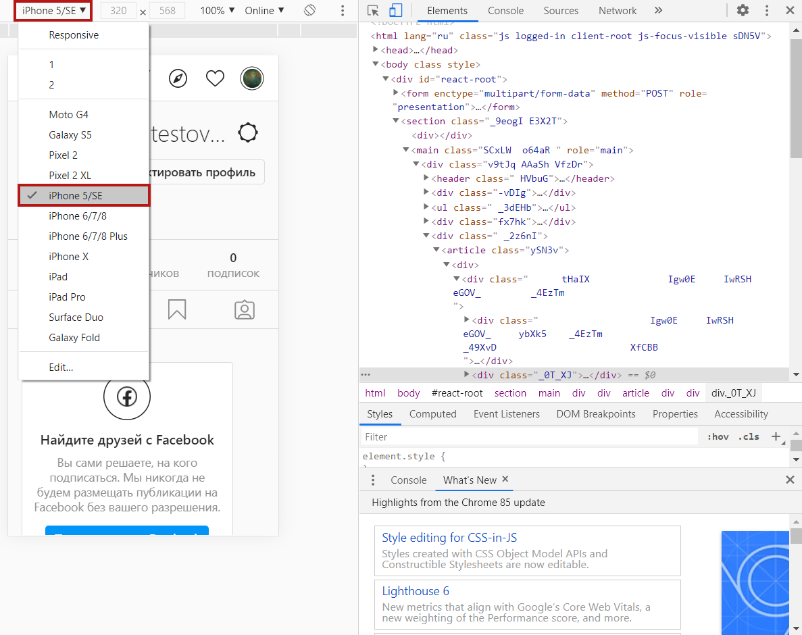Click the profile options gear icon
The image size is (802, 635).
[x=248, y=133]
